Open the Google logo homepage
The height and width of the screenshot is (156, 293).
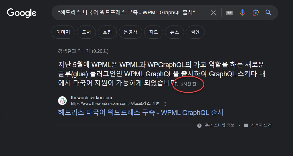coord(21,13)
